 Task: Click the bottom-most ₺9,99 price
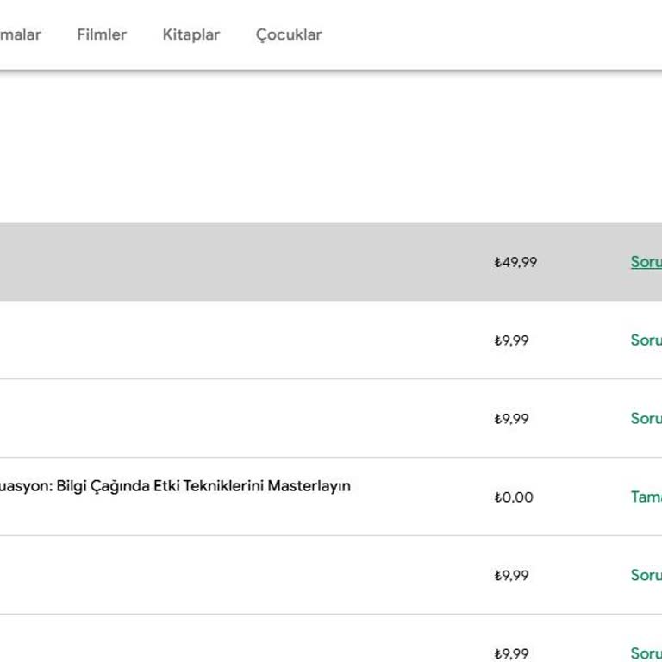click(x=511, y=653)
